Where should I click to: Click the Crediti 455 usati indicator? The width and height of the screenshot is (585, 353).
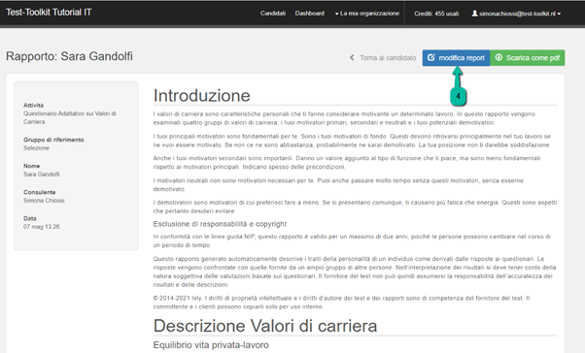(436, 14)
